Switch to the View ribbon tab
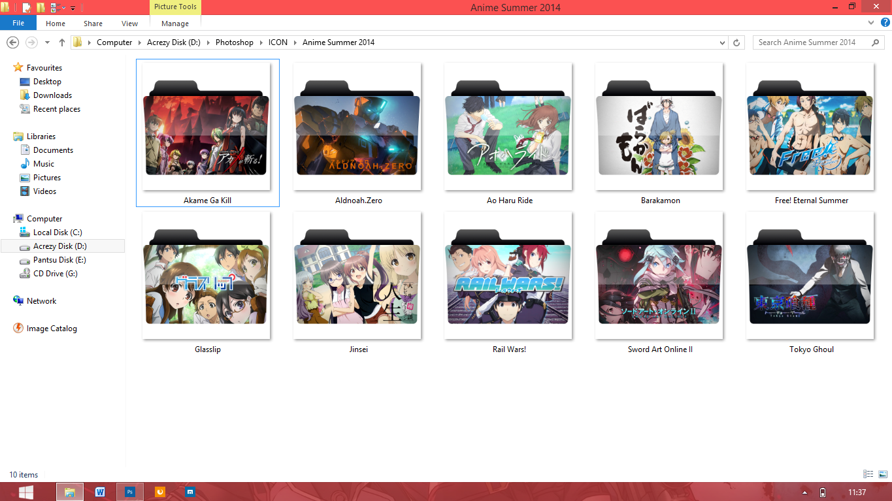Screen dimensions: 892x501 (x=129, y=23)
